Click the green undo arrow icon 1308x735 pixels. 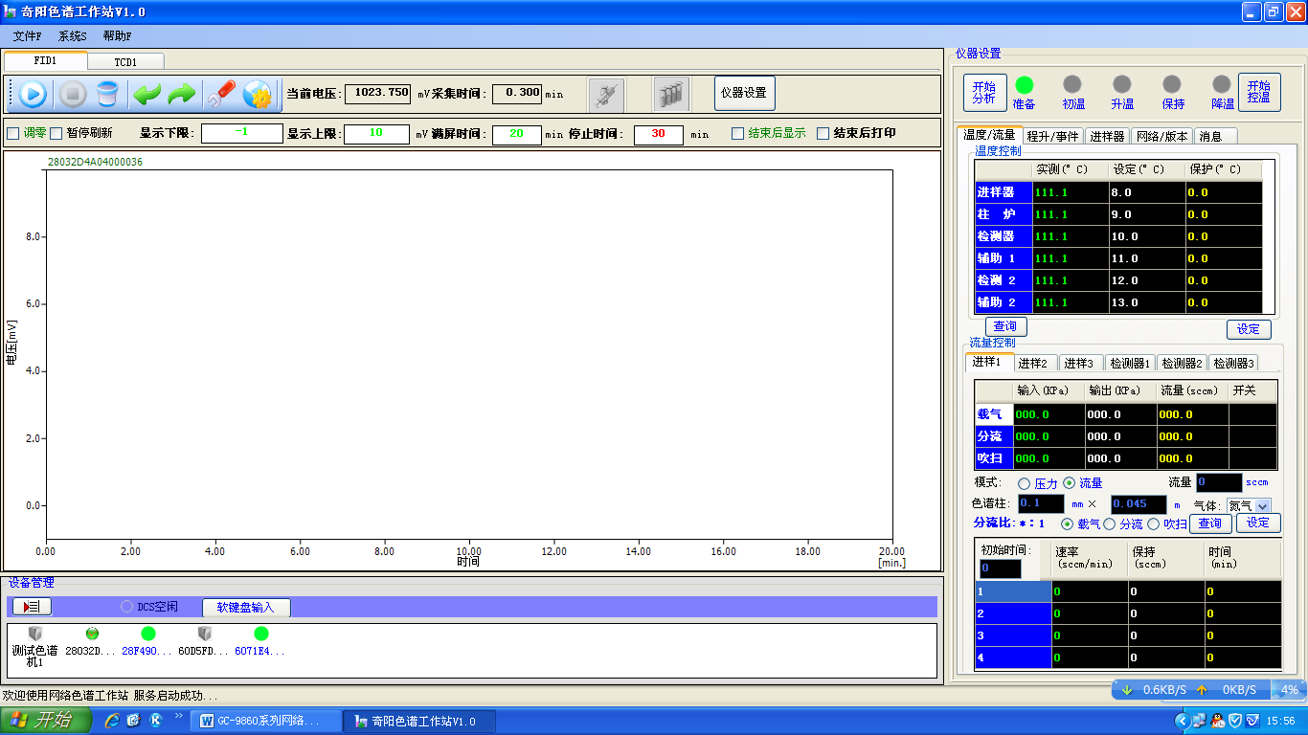pyautogui.click(x=147, y=94)
